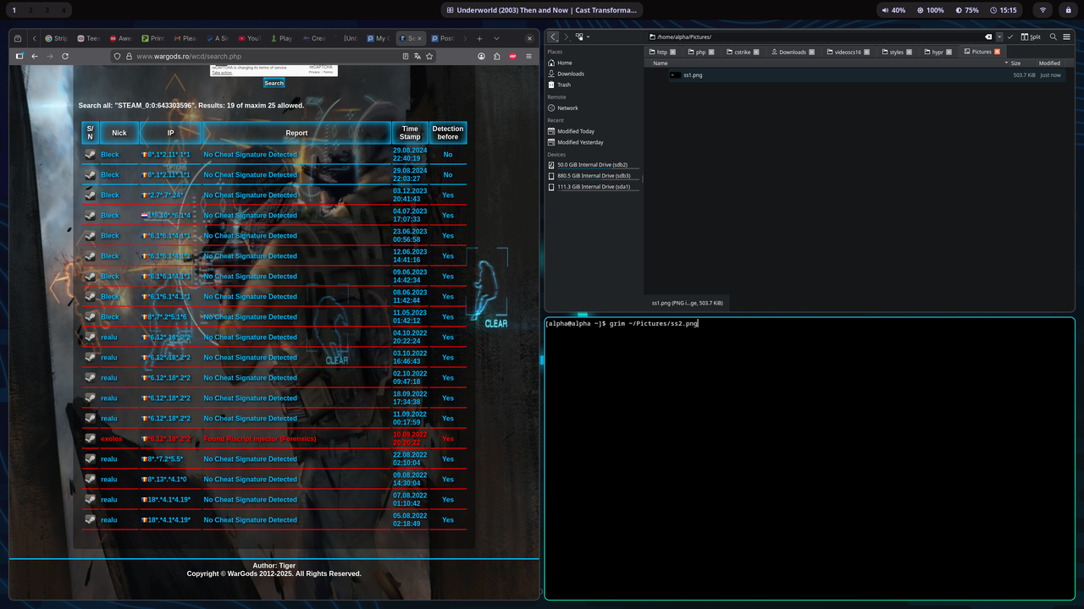Viewport: 1084px width, 609px height.
Task: Toggle Name column sort arrow
Action: click(1006, 63)
